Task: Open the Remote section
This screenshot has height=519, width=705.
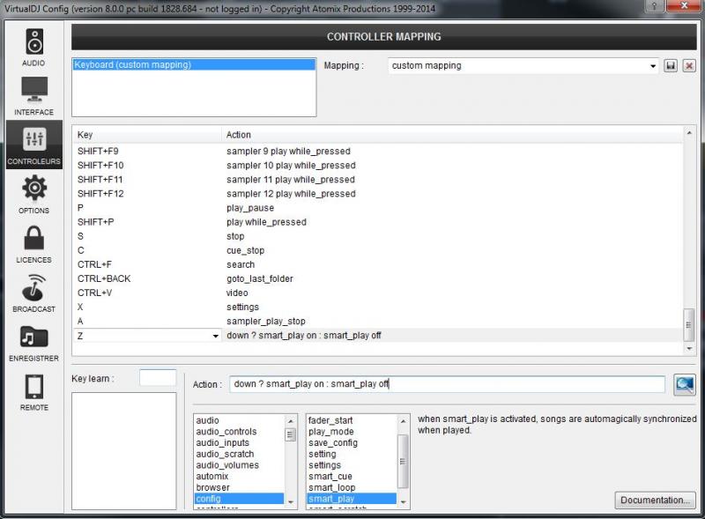Action: click(x=33, y=391)
